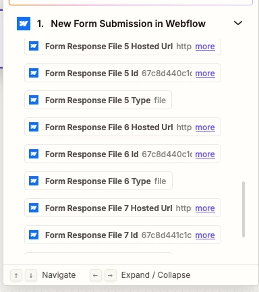Select Form Response File 5 Type field

coord(98,100)
